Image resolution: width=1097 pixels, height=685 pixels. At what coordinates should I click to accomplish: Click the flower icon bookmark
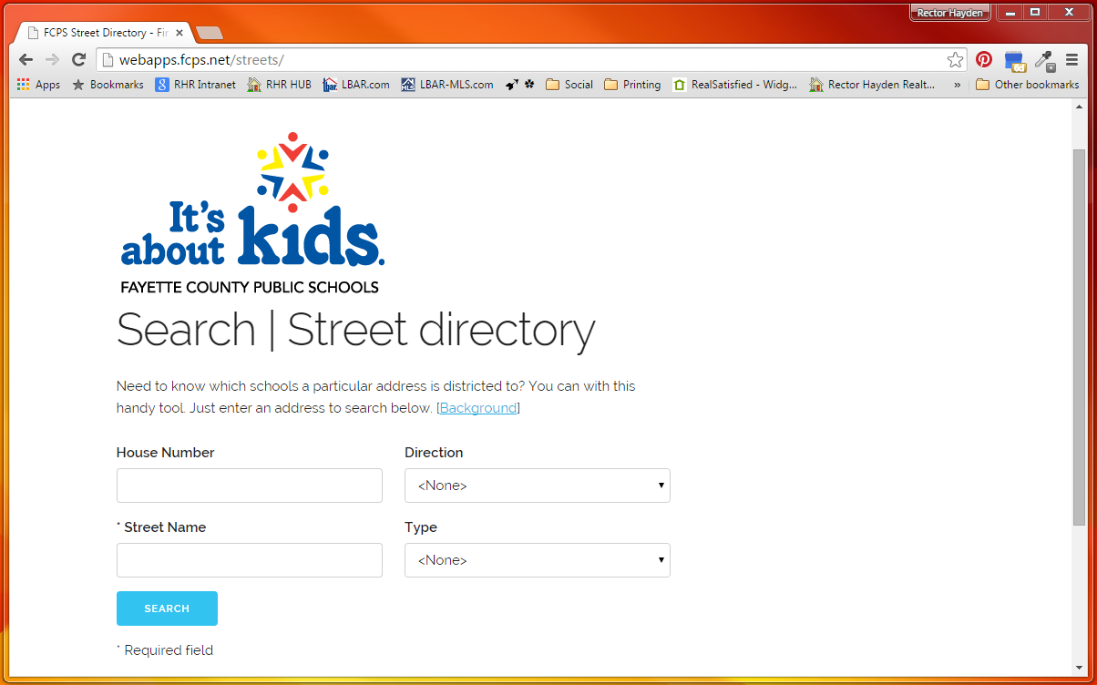pyautogui.click(x=529, y=85)
